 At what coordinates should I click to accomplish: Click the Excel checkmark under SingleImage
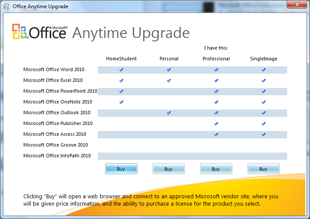[264, 81]
